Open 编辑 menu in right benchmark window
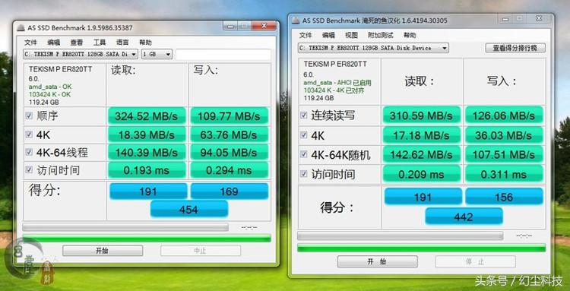Image resolution: width=570 pixels, height=291 pixels. pos(328,35)
